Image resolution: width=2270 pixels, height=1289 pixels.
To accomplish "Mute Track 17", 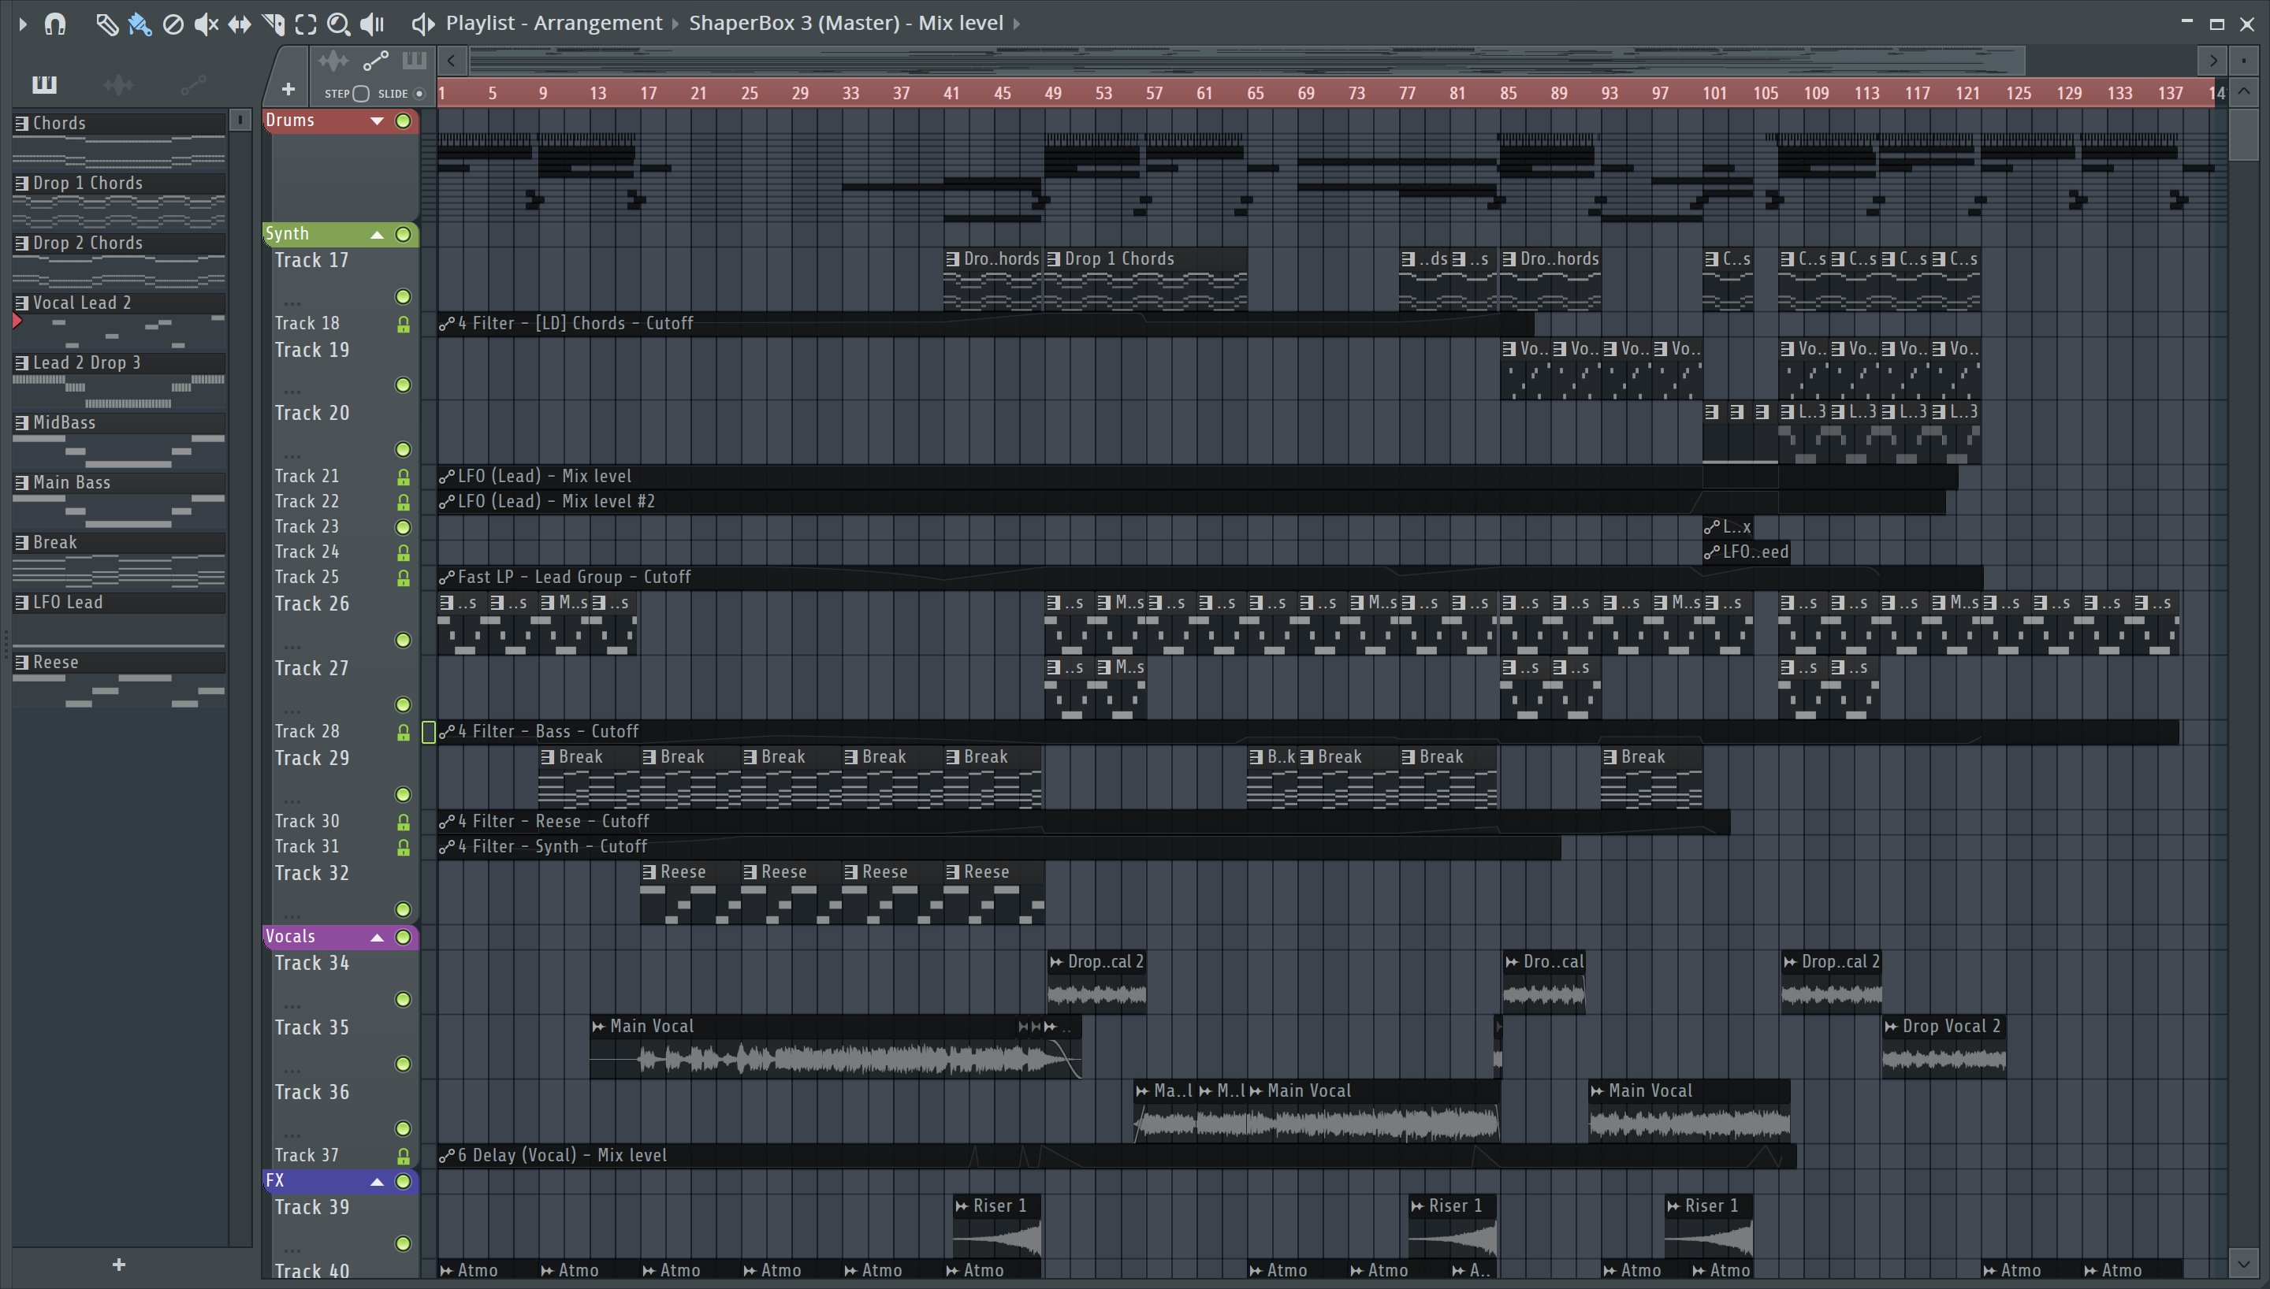I will pyautogui.click(x=403, y=296).
